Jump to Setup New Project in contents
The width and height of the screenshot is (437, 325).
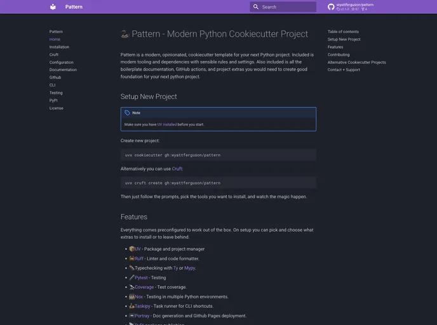pyautogui.click(x=344, y=39)
